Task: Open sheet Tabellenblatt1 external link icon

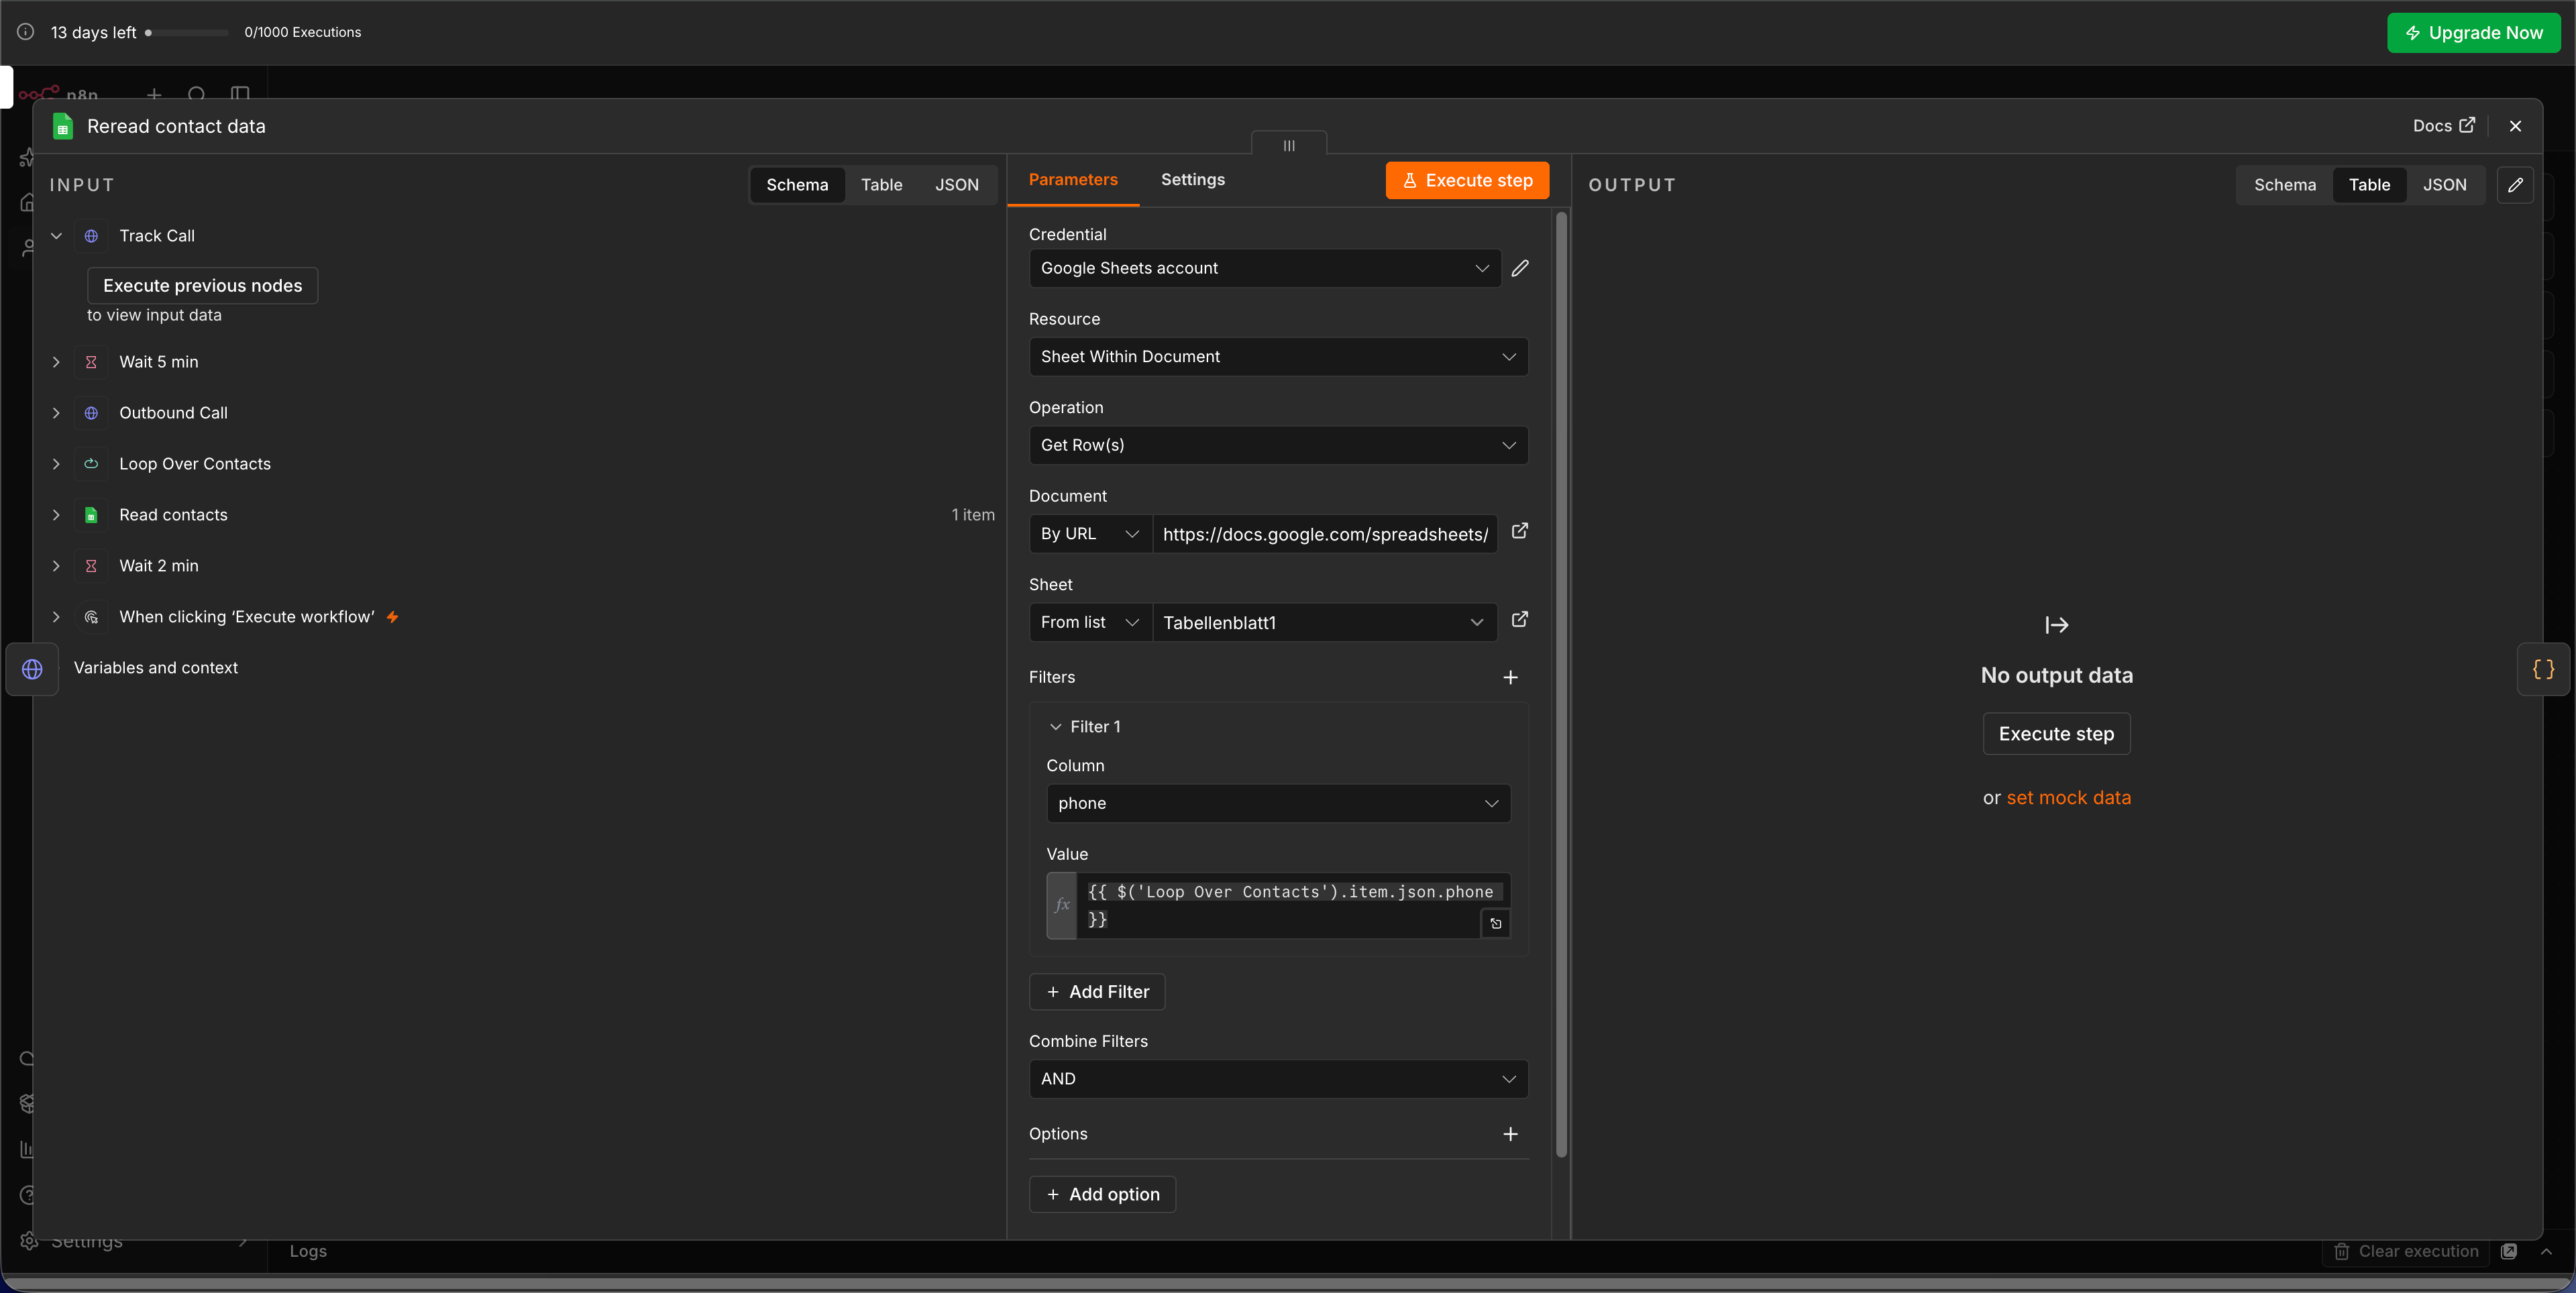Action: pyautogui.click(x=1519, y=620)
